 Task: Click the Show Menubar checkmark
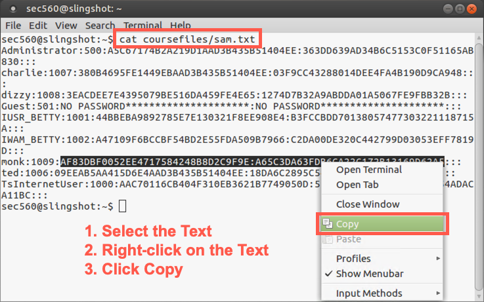[329, 273]
